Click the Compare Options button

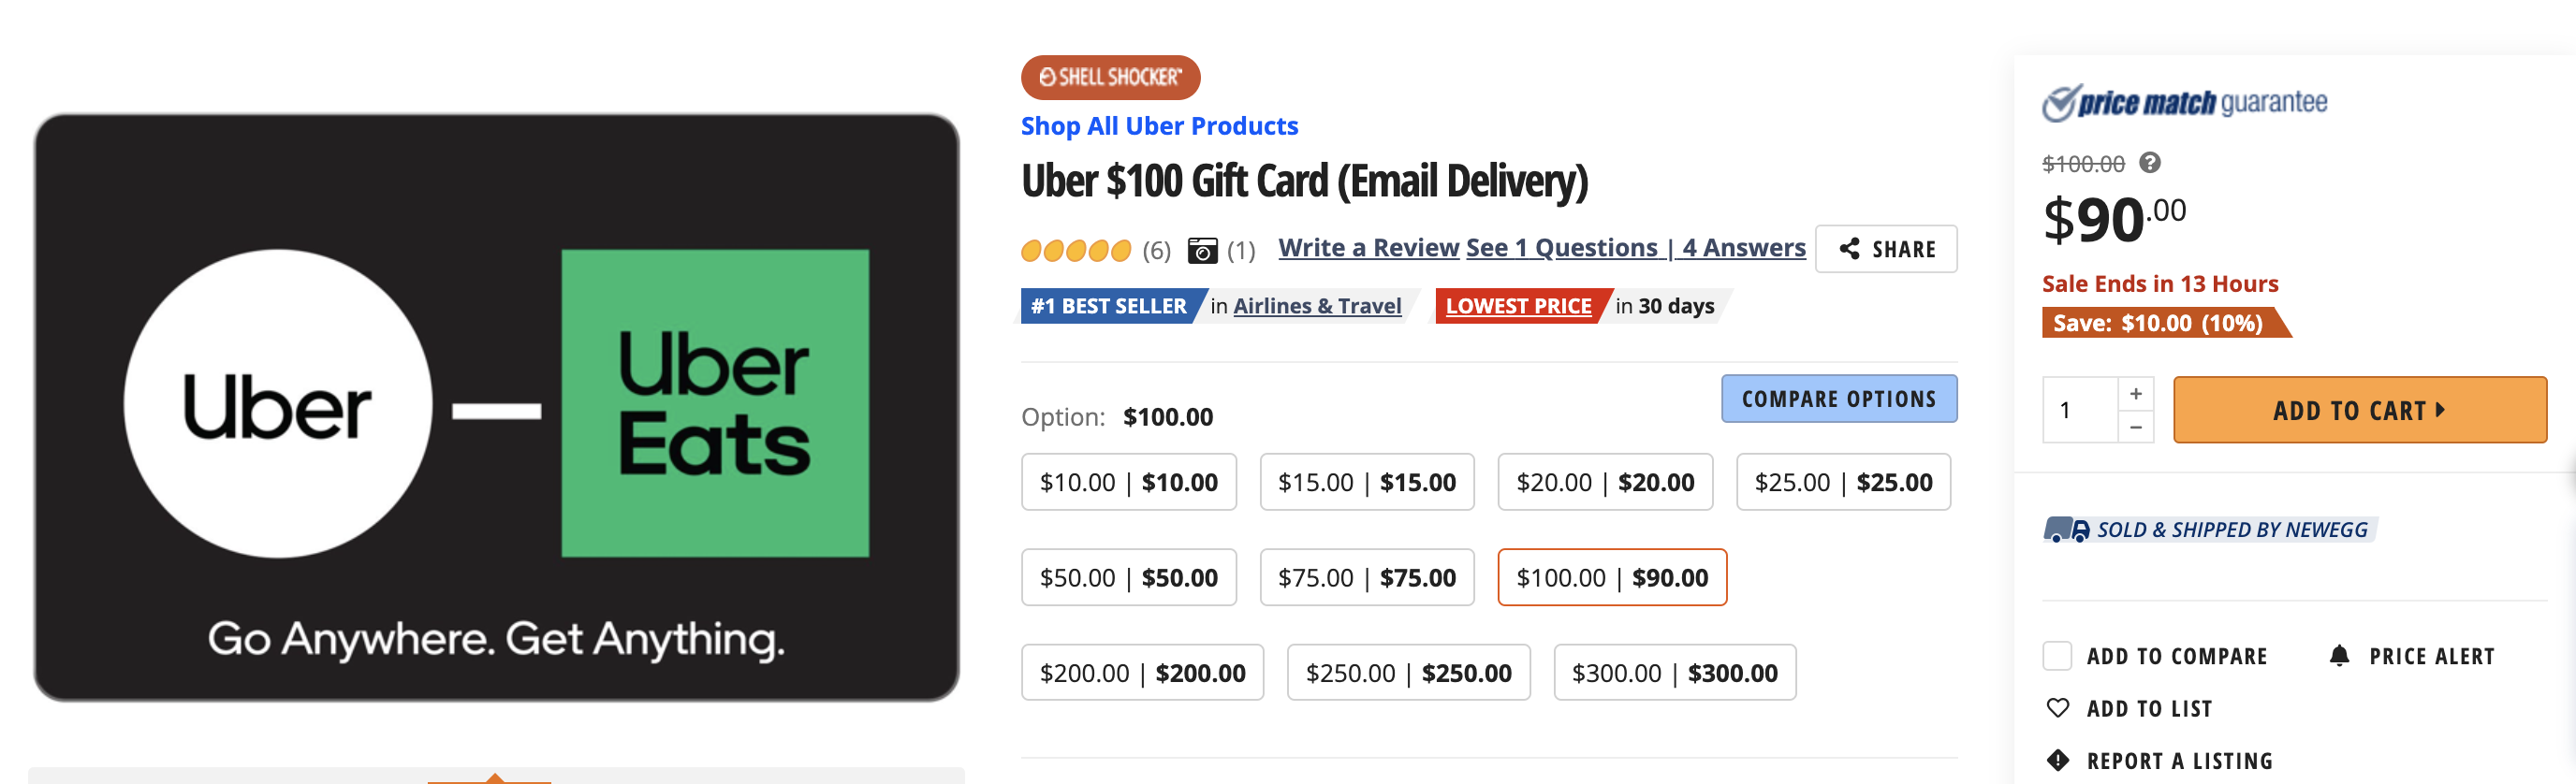pyautogui.click(x=1839, y=398)
